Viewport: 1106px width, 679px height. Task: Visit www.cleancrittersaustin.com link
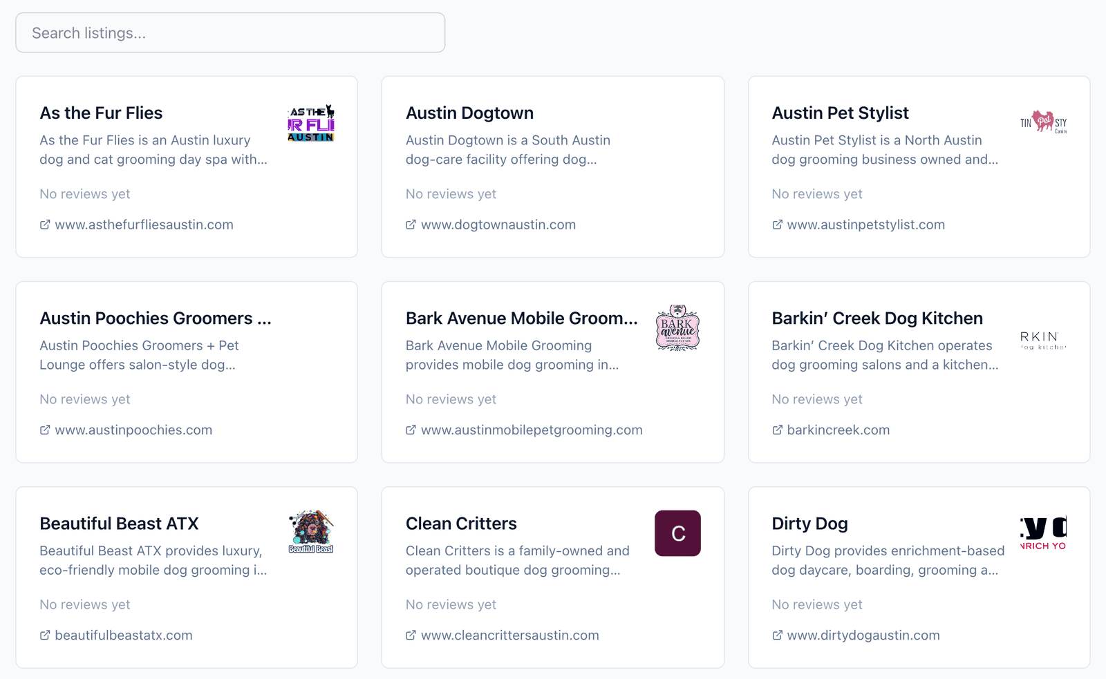(509, 635)
